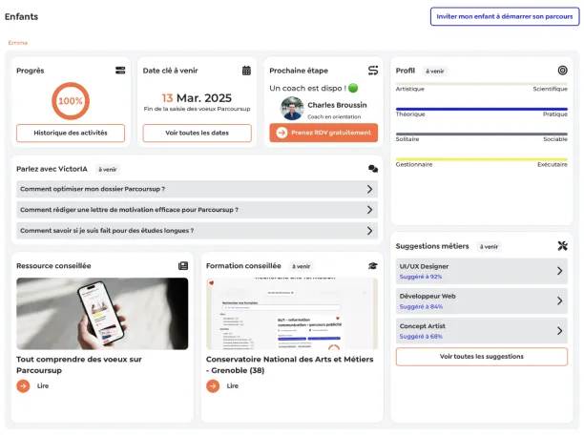Click the 'à venir' badge next to Suggestions métiers
Screen dimensions: 584x435
pyautogui.click(x=489, y=246)
